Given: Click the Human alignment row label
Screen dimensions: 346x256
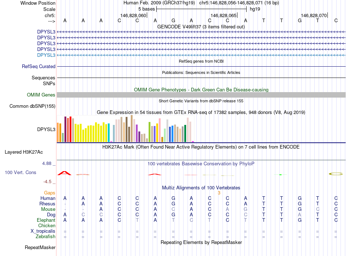Looking at the screenshot, I should click(48, 198).
